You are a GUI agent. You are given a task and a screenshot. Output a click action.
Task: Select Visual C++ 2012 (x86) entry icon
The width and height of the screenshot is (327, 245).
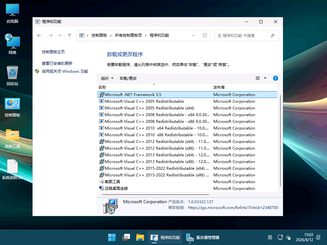101,148
